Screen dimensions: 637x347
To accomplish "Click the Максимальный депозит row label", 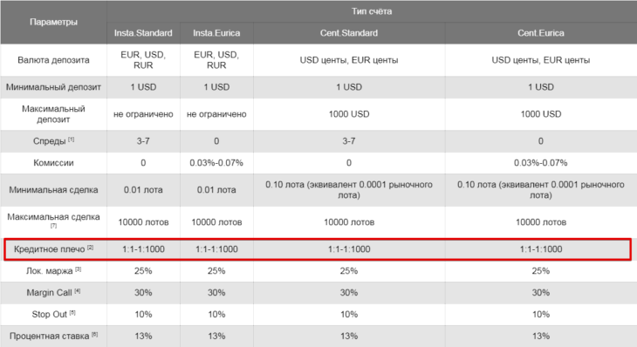I will [x=53, y=114].
